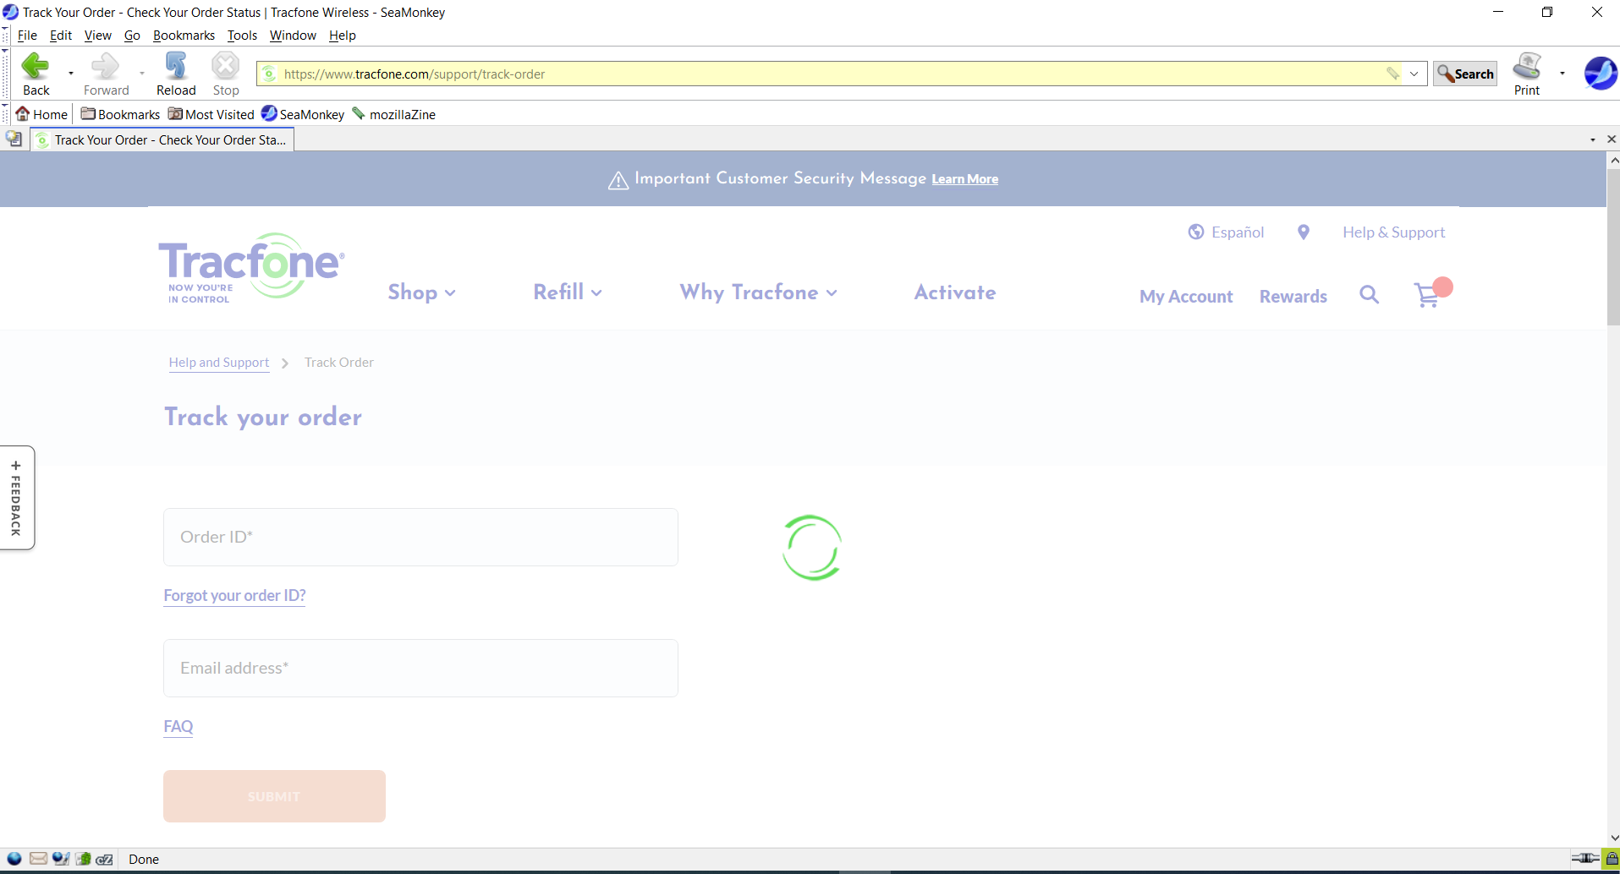
Task: Click the Stop toolbar button
Action: click(224, 73)
